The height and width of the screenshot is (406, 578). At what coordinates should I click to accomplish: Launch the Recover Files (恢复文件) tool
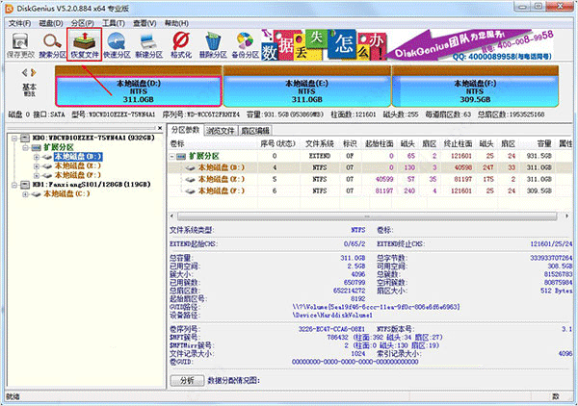click(85, 45)
